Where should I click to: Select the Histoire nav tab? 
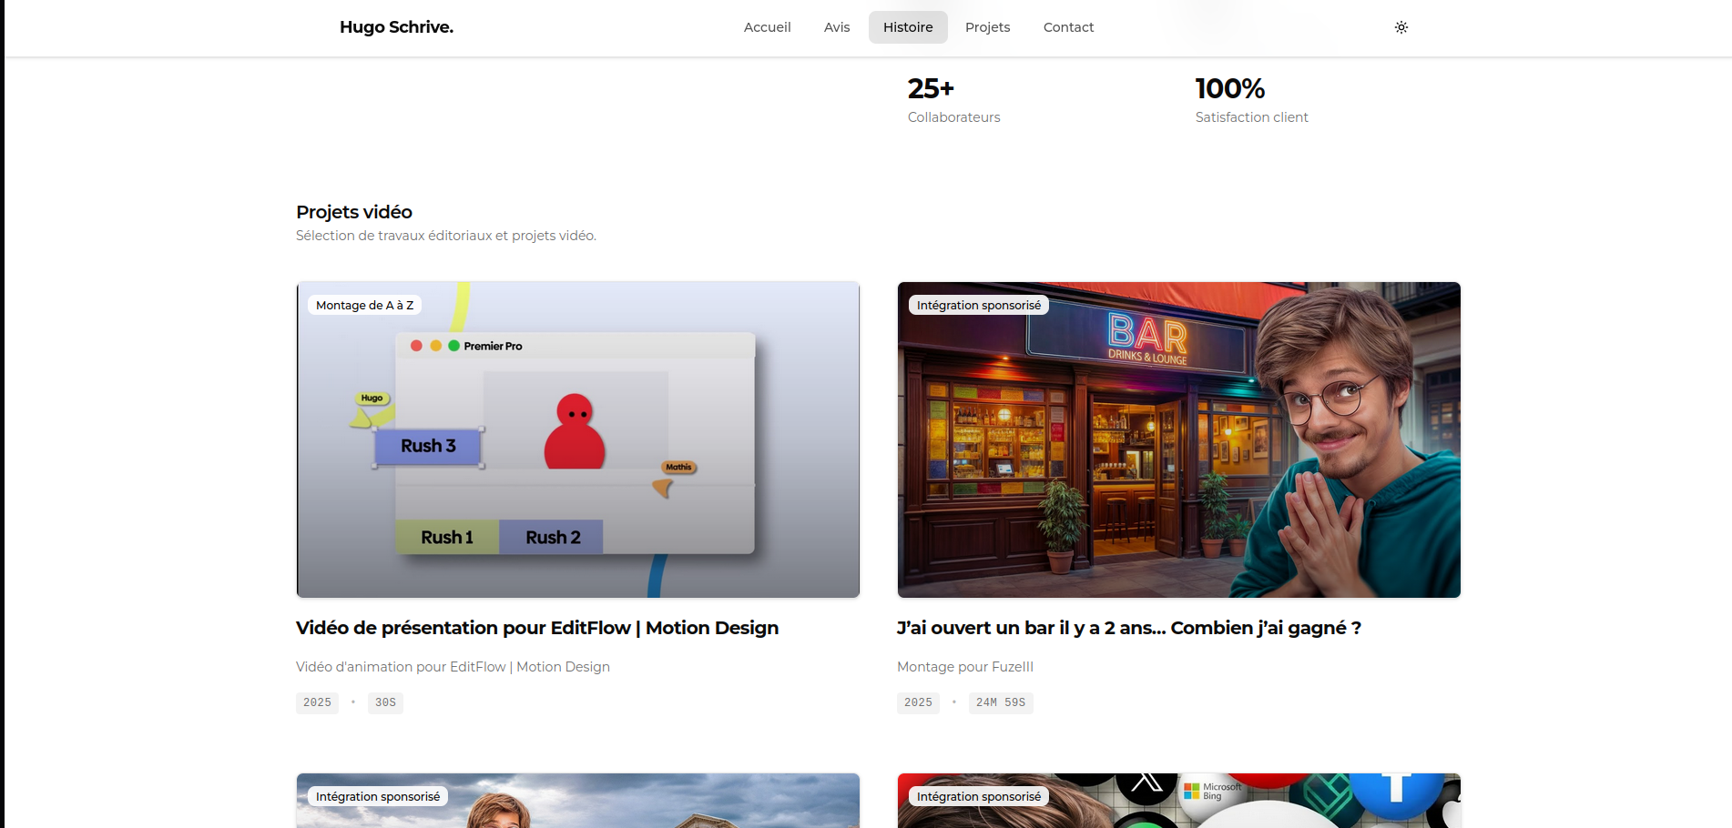(x=907, y=27)
